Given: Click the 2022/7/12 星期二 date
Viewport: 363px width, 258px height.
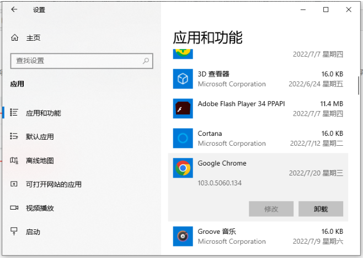Looking at the screenshot, I should click(x=317, y=144).
